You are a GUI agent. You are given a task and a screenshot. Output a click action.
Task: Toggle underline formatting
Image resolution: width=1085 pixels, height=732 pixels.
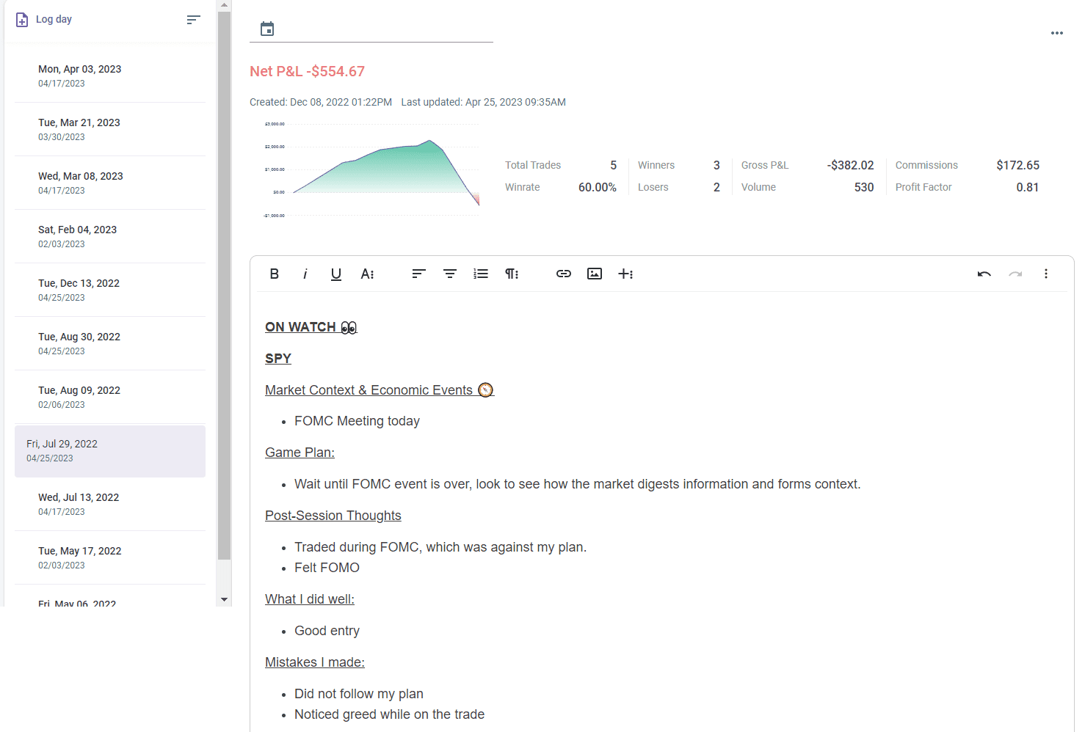point(336,274)
